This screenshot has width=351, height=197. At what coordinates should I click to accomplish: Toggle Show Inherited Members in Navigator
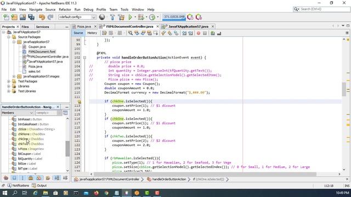pos(6,178)
